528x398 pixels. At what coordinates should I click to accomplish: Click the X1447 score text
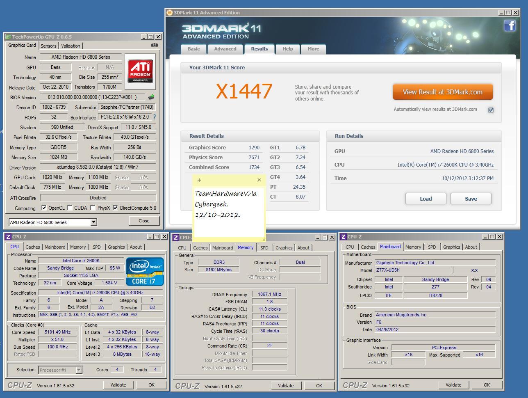[244, 91]
